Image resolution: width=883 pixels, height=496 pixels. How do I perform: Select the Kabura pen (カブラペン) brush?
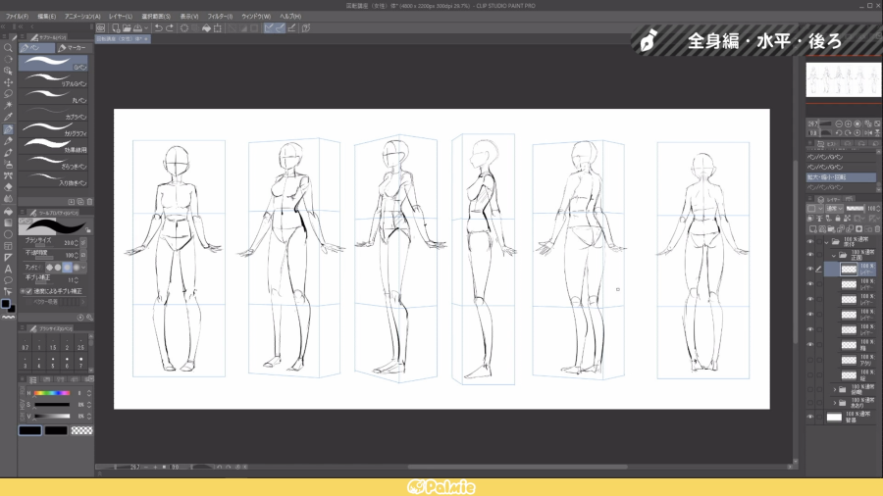pos(54,113)
